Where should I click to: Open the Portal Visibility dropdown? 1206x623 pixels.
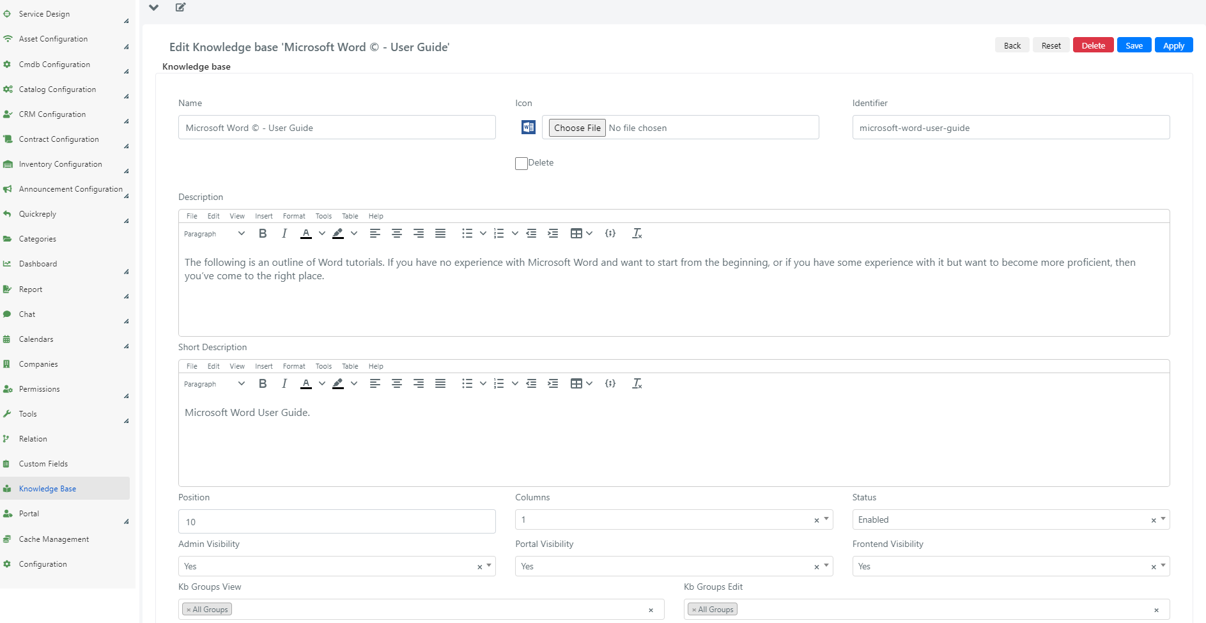click(x=674, y=566)
